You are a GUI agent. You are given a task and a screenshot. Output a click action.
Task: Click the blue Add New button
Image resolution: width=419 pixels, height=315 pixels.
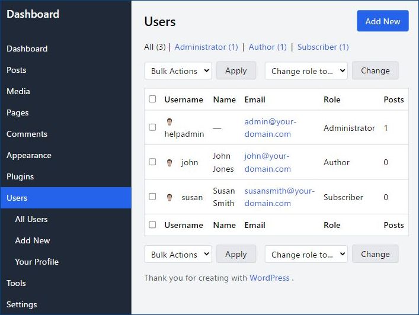point(383,21)
